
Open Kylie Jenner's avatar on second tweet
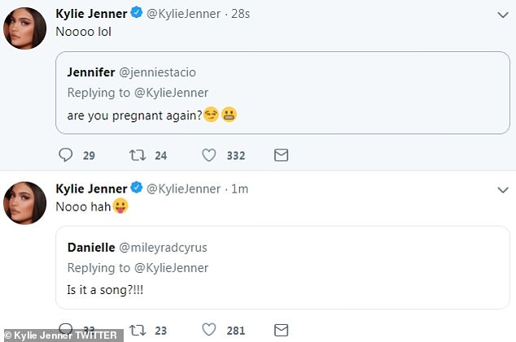(25, 203)
